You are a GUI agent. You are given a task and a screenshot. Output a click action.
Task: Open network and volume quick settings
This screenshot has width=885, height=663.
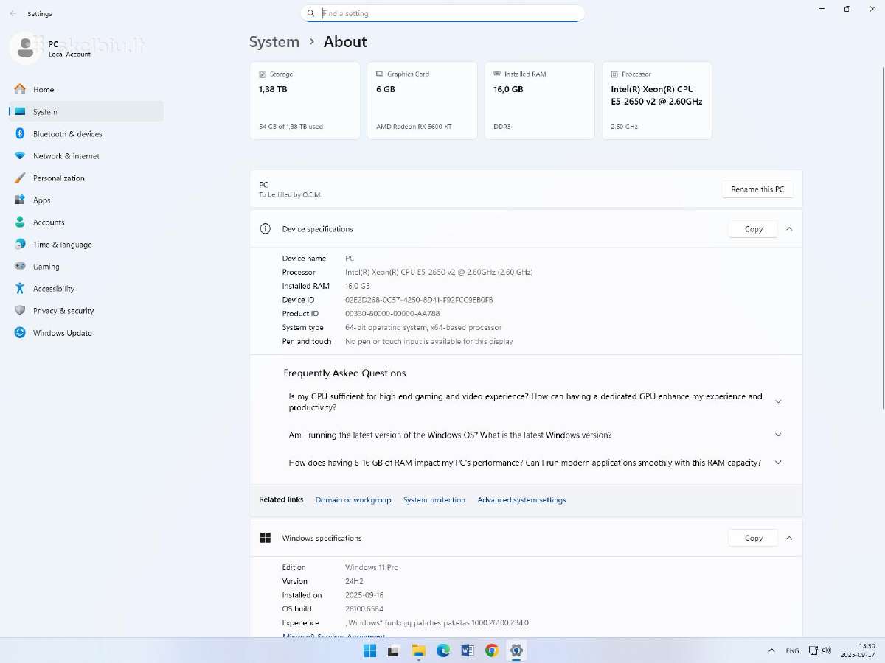[820, 650]
